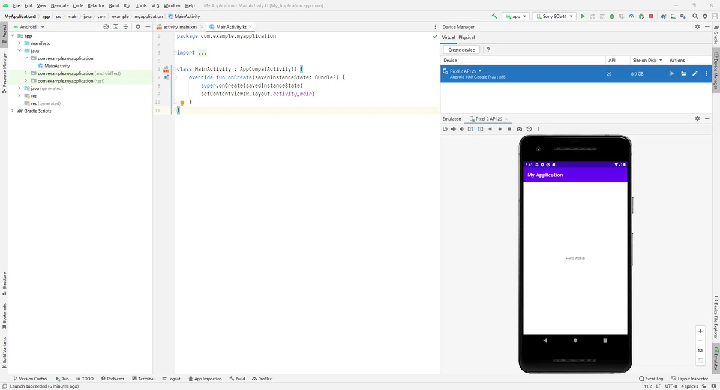
Task: Expand the res folder arrow
Action: (19, 96)
